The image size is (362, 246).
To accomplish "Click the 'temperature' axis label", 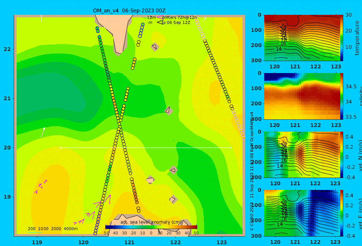I will [x=357, y=38].
